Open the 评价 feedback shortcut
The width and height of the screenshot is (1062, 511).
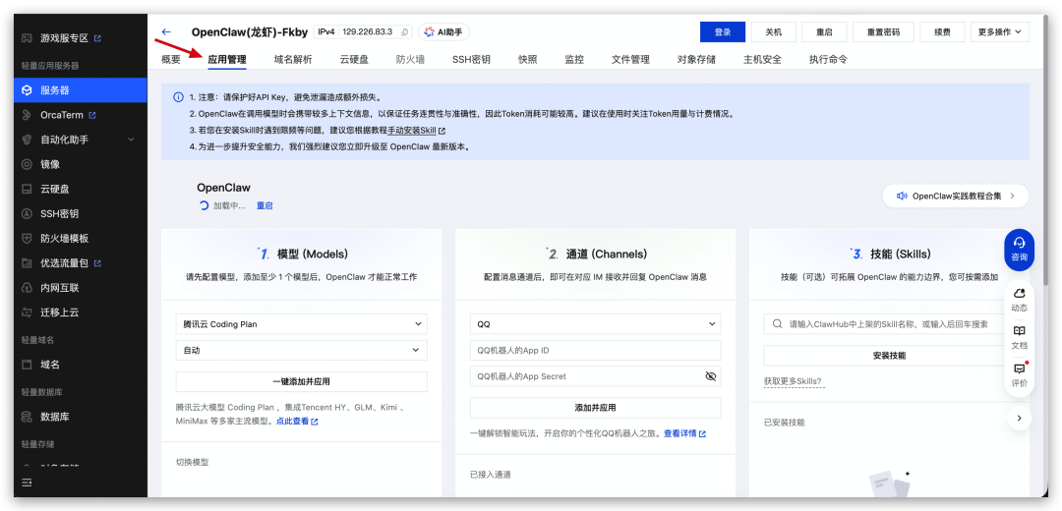click(1019, 374)
